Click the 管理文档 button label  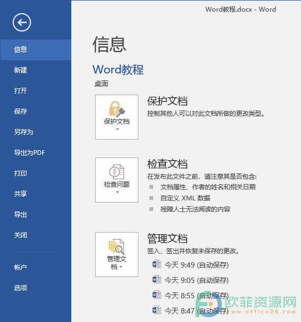(117, 263)
